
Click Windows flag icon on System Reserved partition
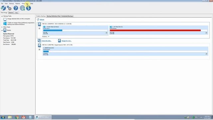pos(44,27)
